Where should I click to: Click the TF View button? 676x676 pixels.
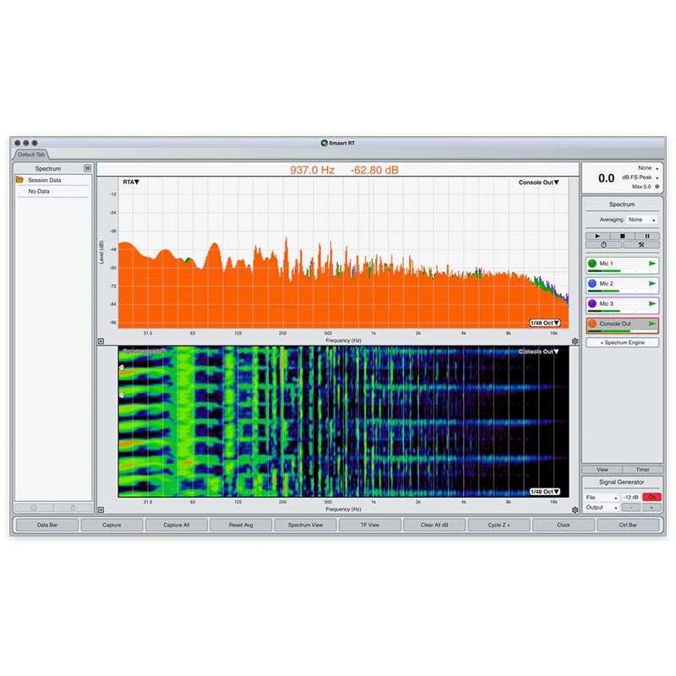[369, 525]
